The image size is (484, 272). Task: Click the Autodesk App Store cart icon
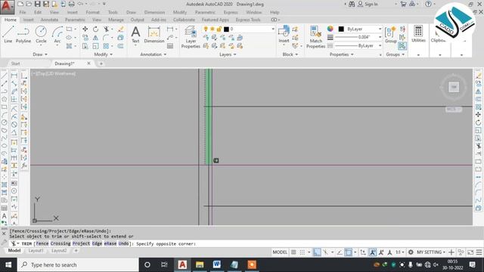pos(403,4)
